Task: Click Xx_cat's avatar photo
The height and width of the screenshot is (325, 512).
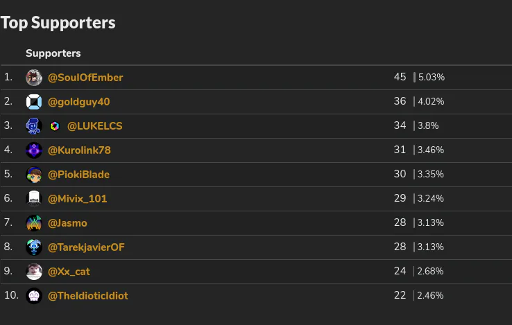Action: pos(34,272)
